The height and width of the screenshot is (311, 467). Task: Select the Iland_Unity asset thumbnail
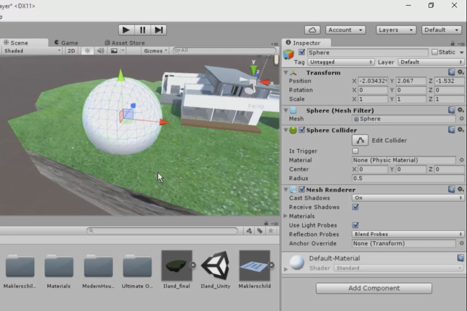pyautogui.click(x=215, y=266)
